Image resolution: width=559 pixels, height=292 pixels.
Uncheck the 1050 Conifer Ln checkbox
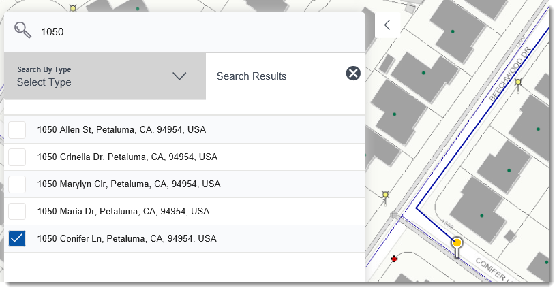(x=17, y=239)
